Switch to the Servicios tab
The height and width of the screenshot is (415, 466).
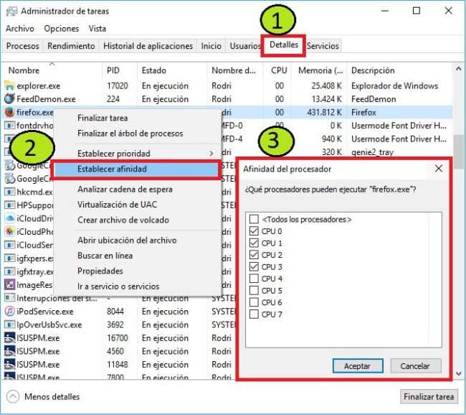[323, 46]
